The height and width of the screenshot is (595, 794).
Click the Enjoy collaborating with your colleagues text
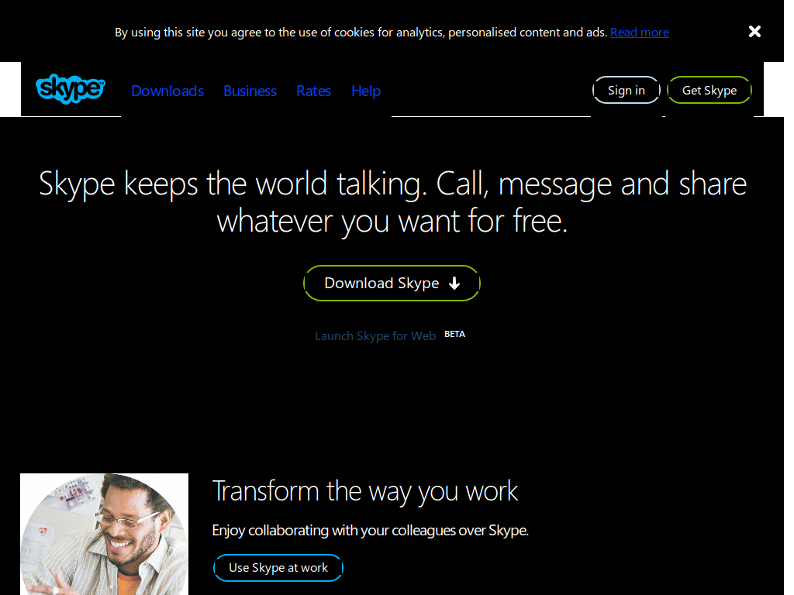click(370, 530)
